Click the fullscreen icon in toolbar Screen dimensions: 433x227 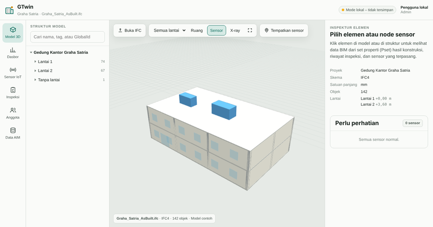click(250, 30)
